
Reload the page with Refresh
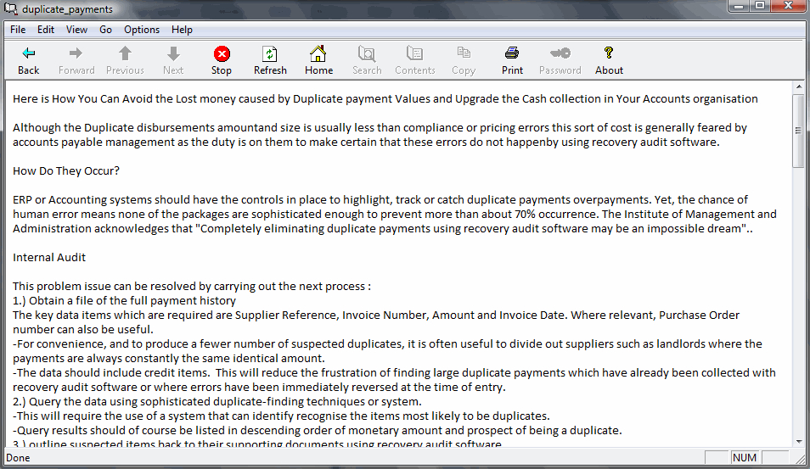tap(270, 61)
